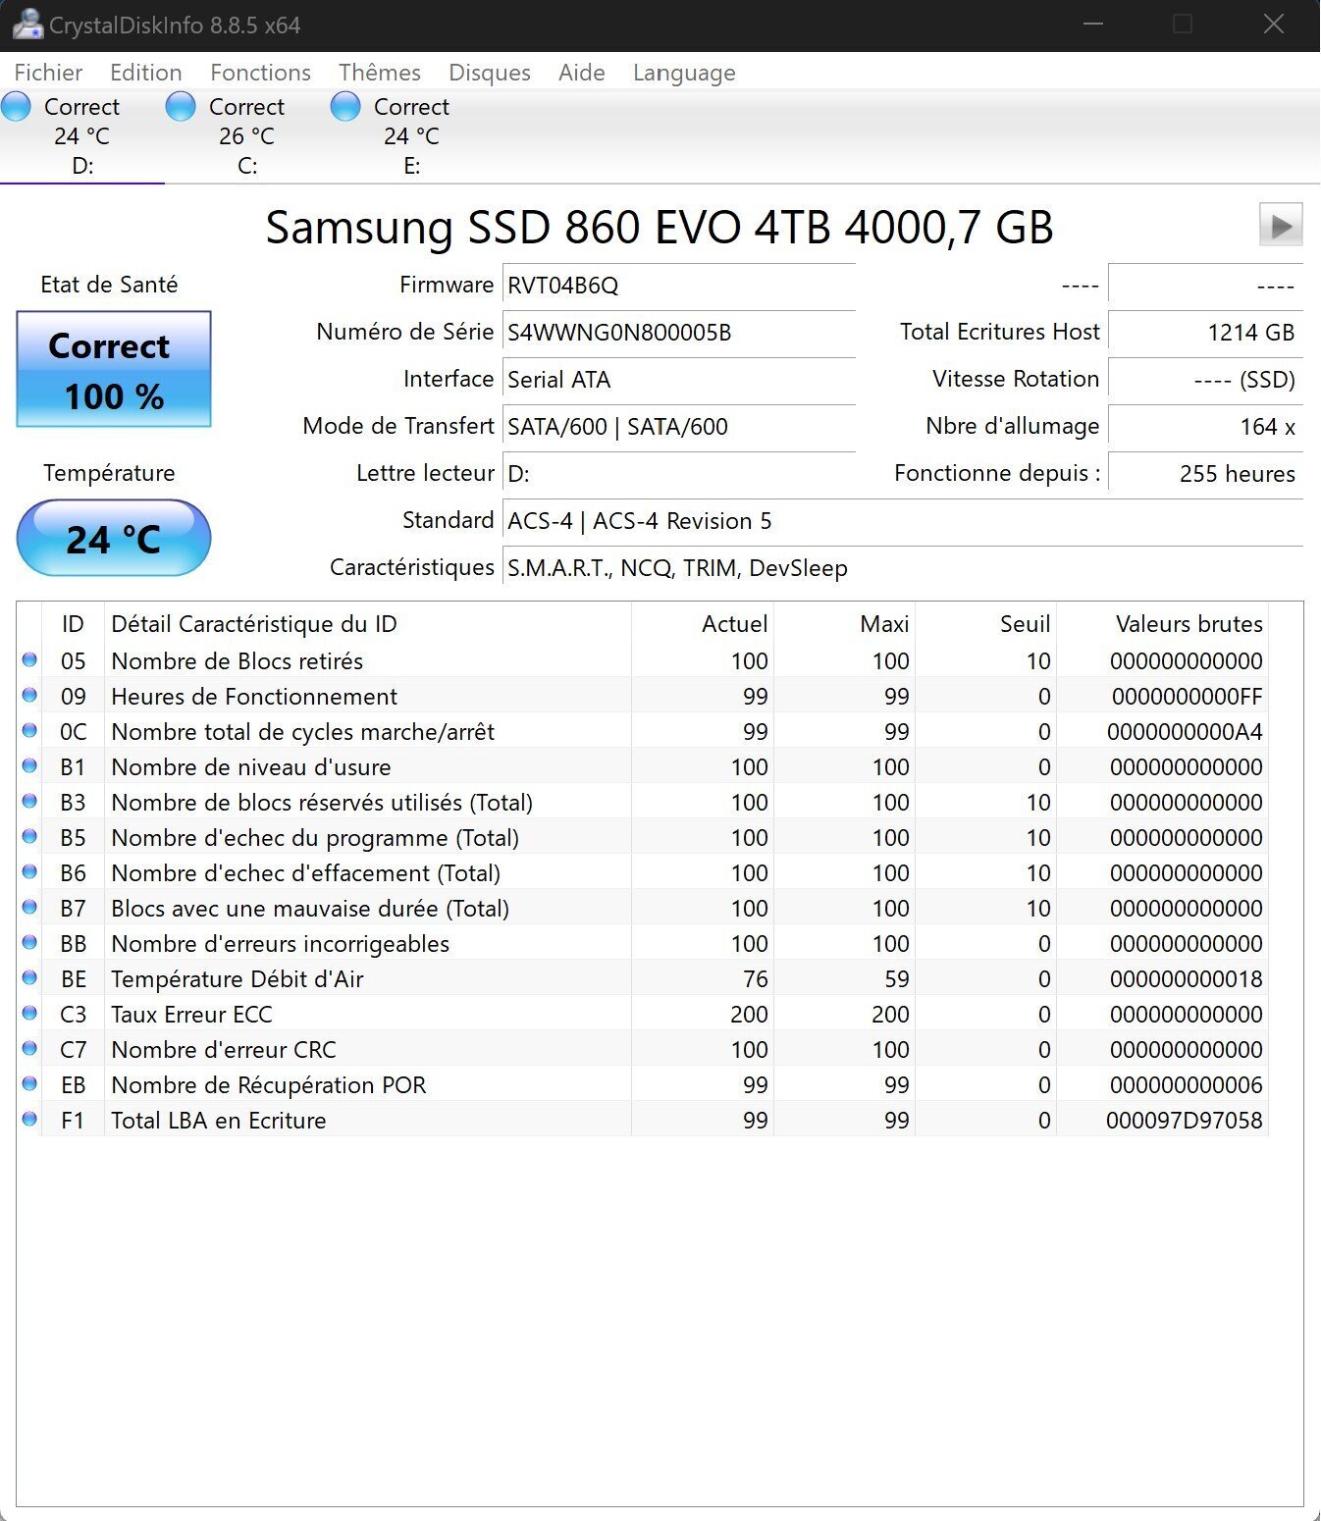Minimize the CrystalDiskInfo window
1321x1521 pixels.
pos(1093,25)
